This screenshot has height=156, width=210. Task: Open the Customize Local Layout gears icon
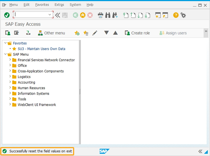[183, 15]
